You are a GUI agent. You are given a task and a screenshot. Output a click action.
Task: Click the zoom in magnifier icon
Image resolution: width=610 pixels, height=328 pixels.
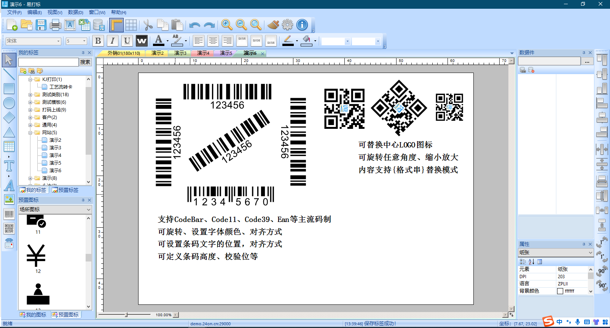[227, 25]
